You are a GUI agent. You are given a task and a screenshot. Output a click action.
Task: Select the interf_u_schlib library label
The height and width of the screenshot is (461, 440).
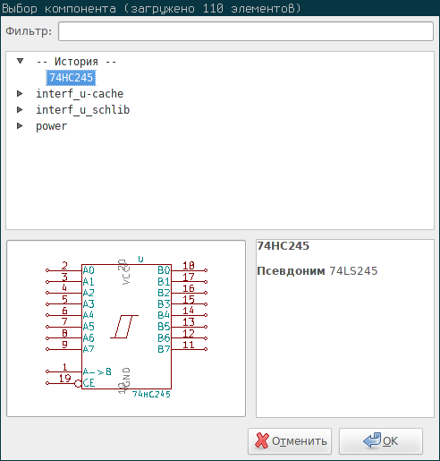(x=83, y=110)
